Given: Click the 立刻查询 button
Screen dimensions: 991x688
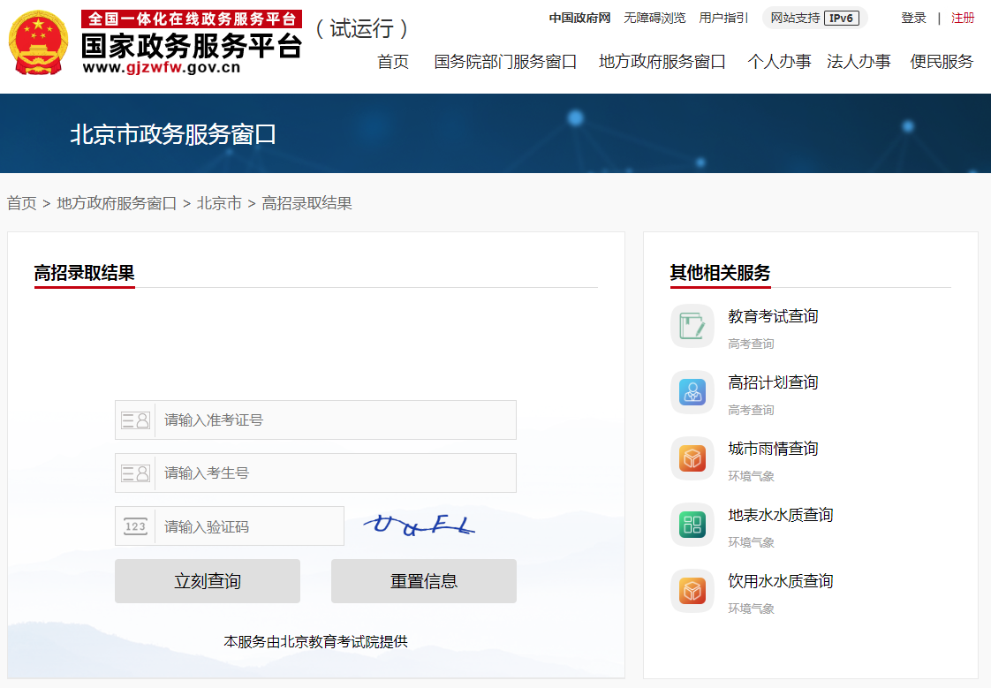Looking at the screenshot, I should click(x=208, y=581).
